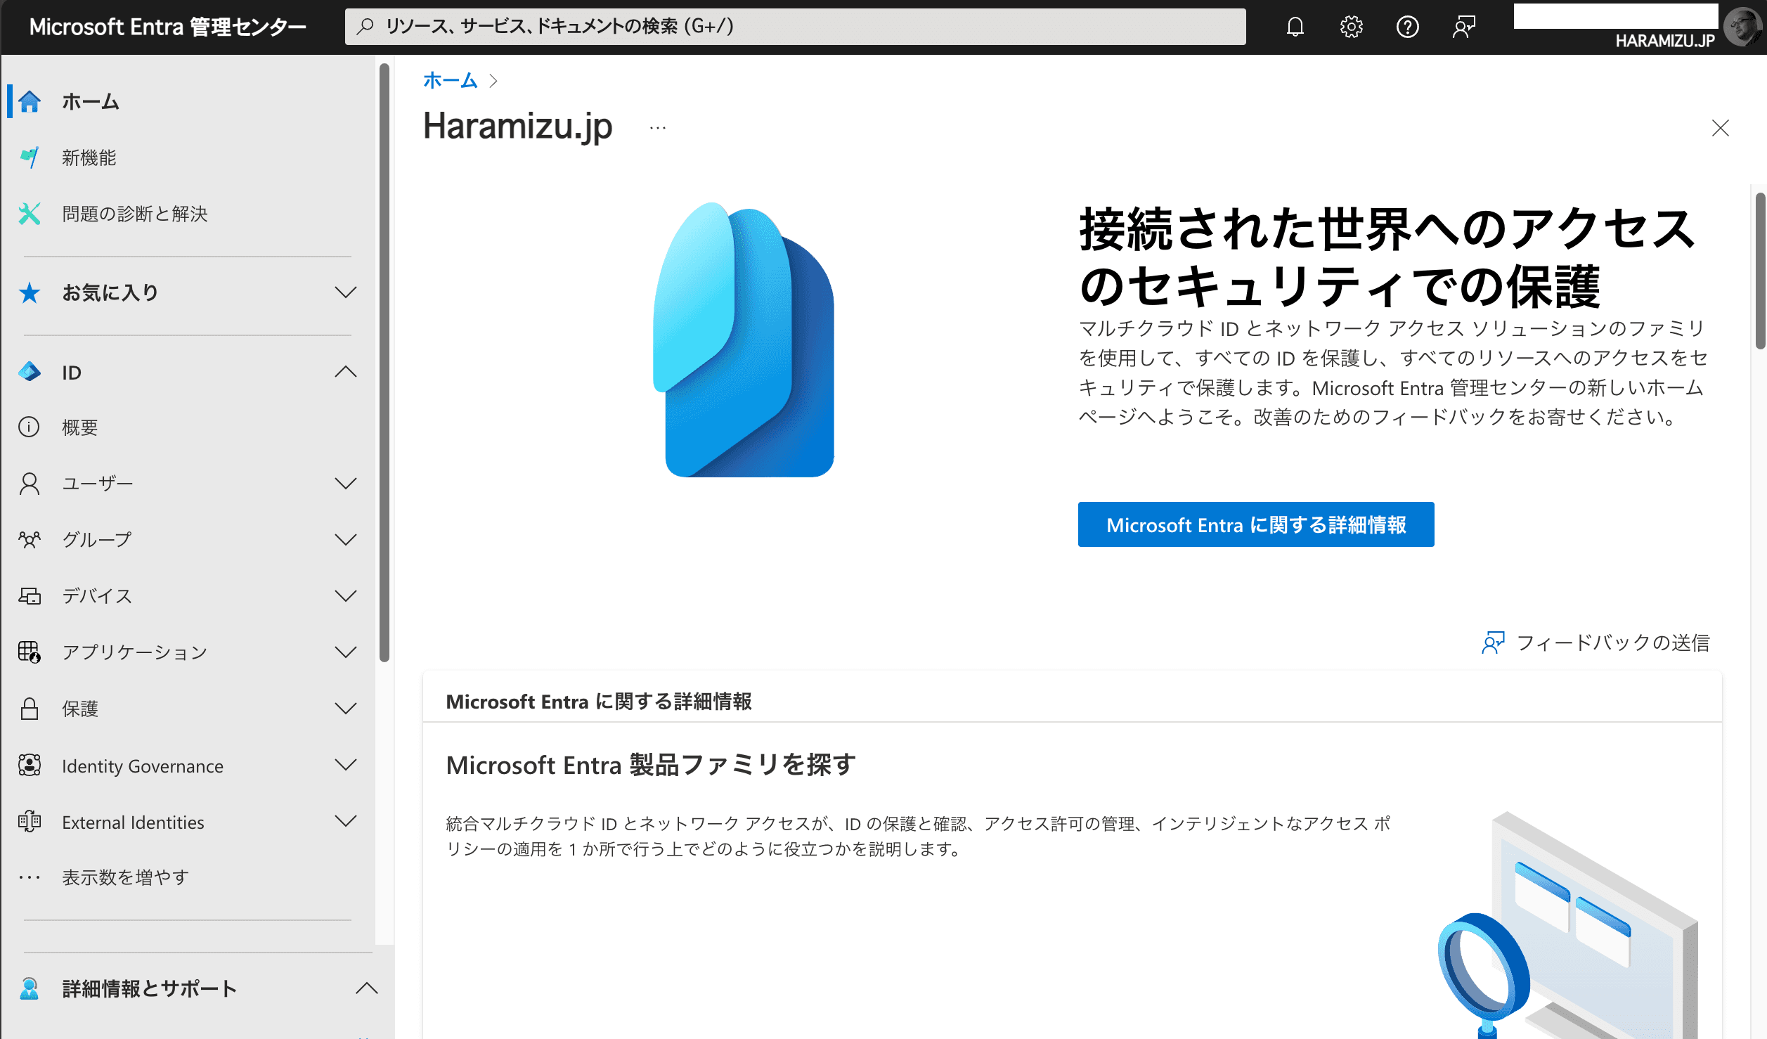The image size is (1767, 1039).
Task: Click the sidebar vertical scrollbar
Action: (384, 363)
